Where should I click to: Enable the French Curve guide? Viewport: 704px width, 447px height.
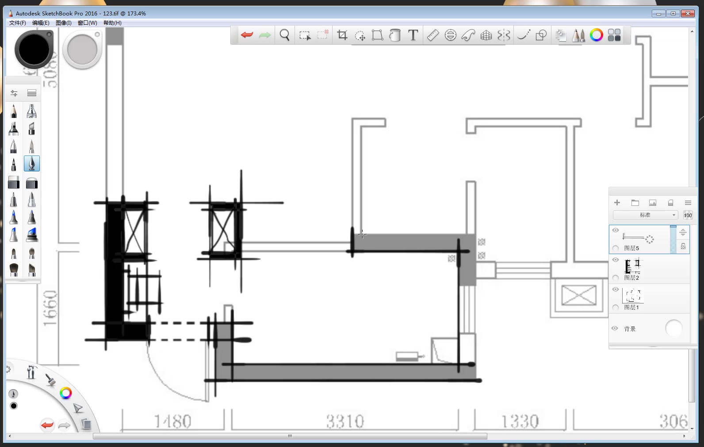[x=468, y=35]
